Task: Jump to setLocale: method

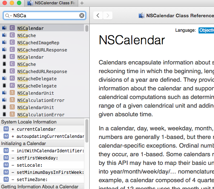Action: (x=42, y=165)
